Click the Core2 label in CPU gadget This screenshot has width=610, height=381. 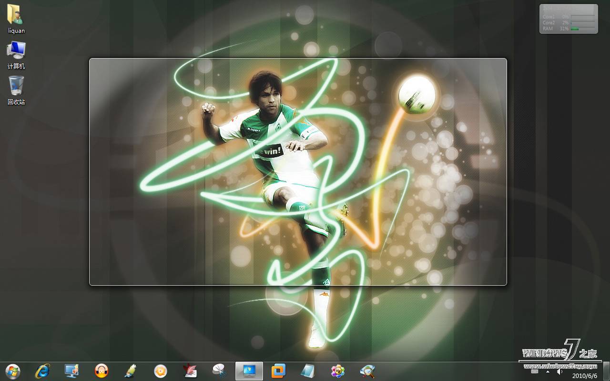(x=549, y=22)
